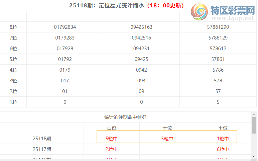Click the scrollbar up arrow
This screenshot has width=258, height=161.
coord(254,114)
